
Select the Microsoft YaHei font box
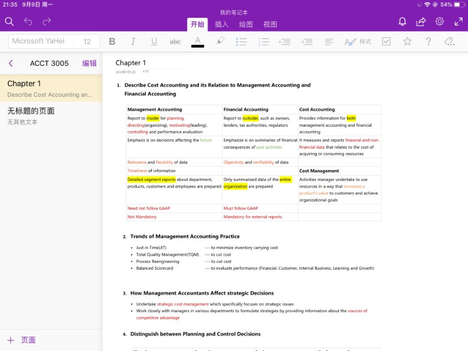tap(42, 41)
